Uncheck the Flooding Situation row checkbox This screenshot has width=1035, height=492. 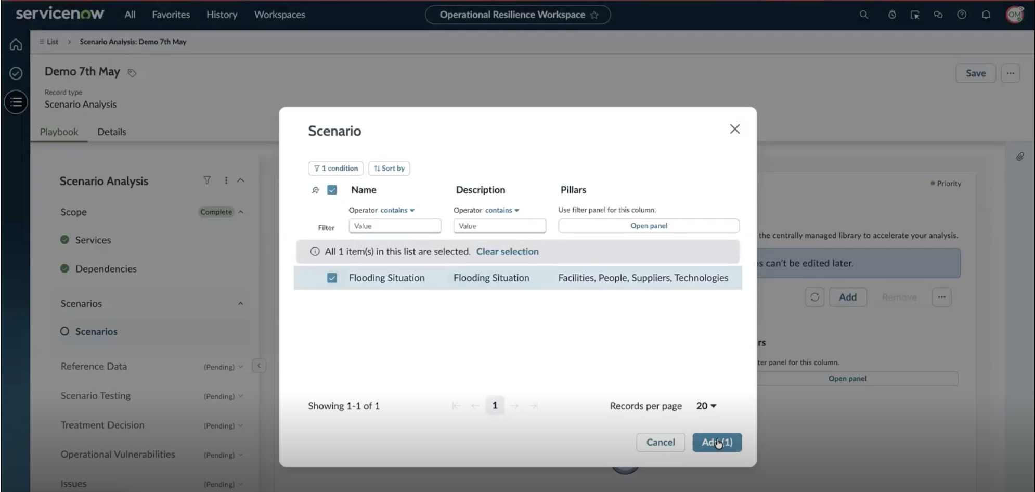point(332,278)
